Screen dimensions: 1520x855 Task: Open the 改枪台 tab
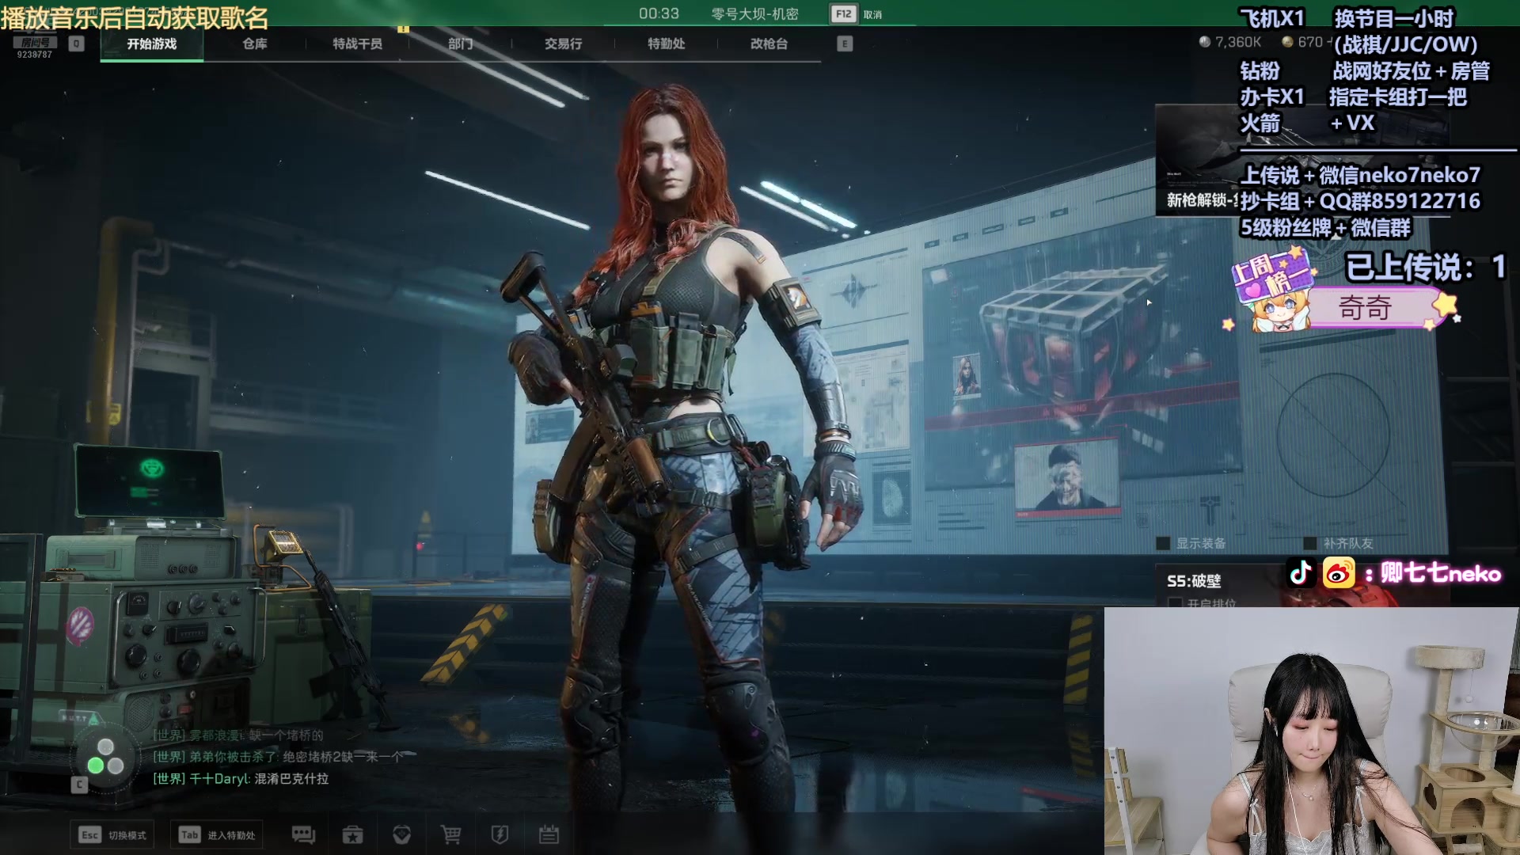click(x=769, y=44)
